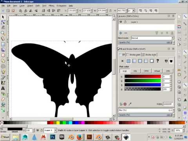188x141 pixels.
Task: Raise selection to top
Action: [x=59, y=11]
